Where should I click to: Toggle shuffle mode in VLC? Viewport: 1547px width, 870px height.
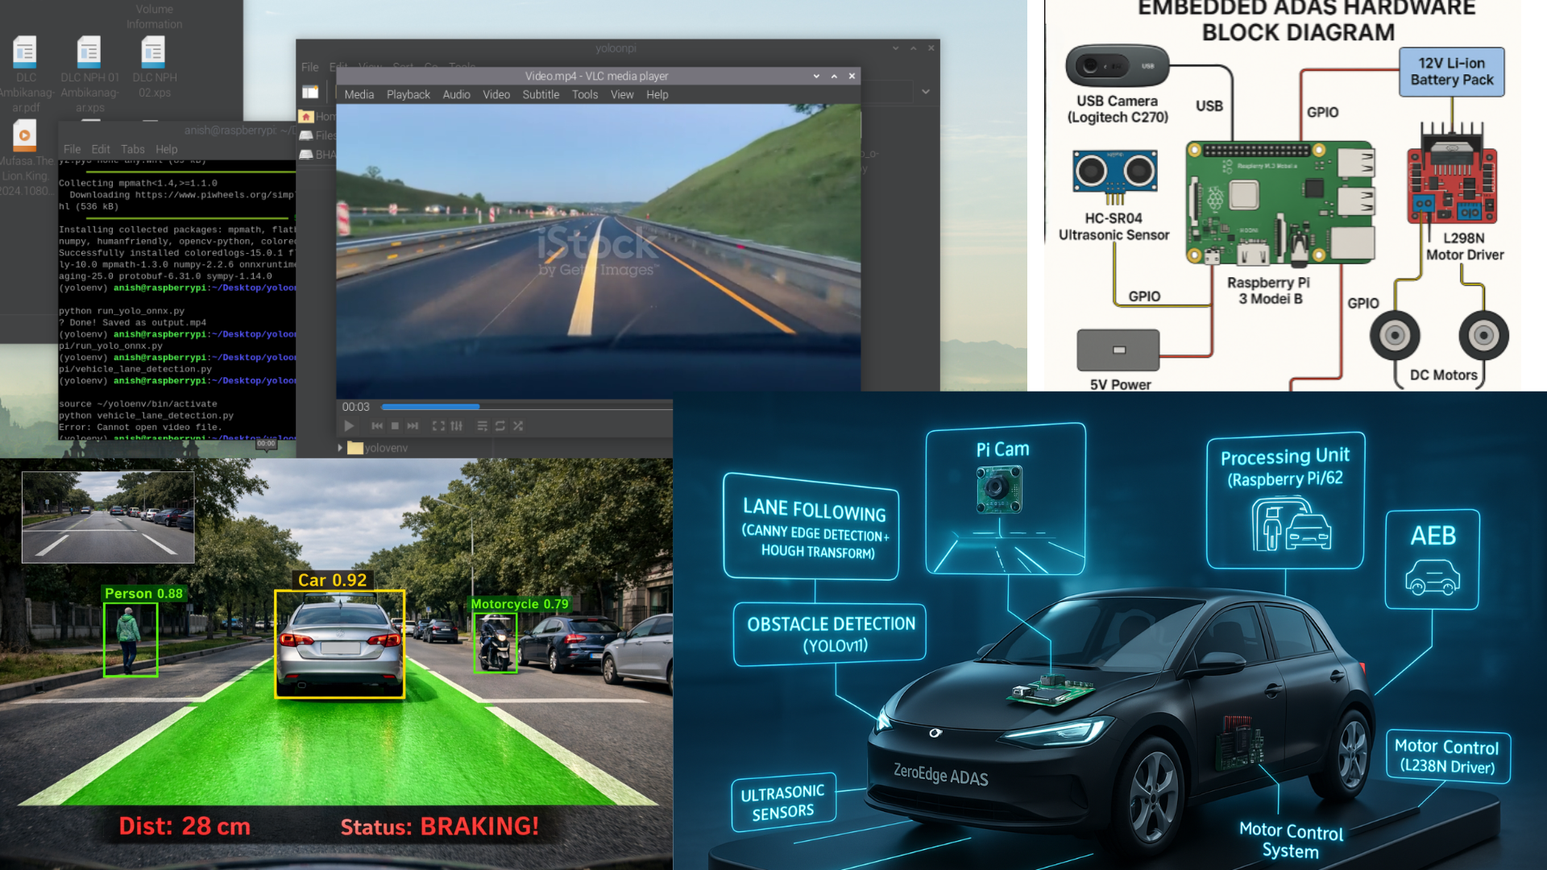click(518, 425)
